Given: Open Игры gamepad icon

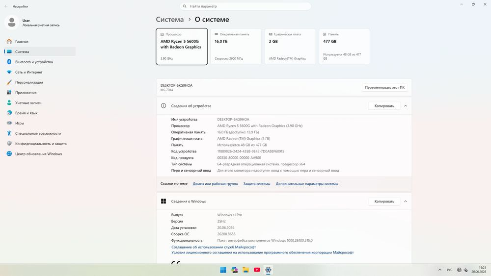Looking at the screenshot, I should pos(9,123).
